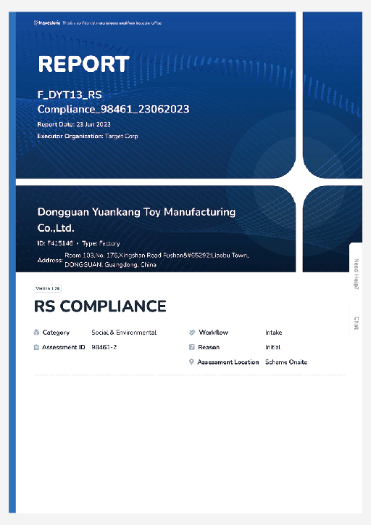The image size is (371, 525).
Task: Click the Assessment ID value 98461-2
Action: point(104,347)
